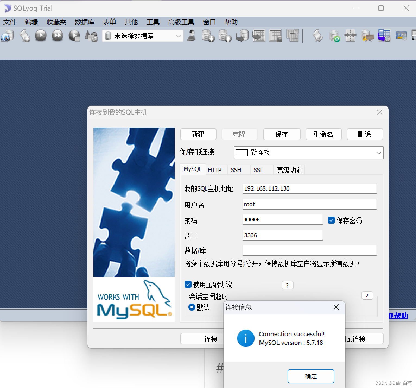The height and width of the screenshot is (388, 416).
Task: Switch to the 高级功能 tab
Action: pos(289,170)
